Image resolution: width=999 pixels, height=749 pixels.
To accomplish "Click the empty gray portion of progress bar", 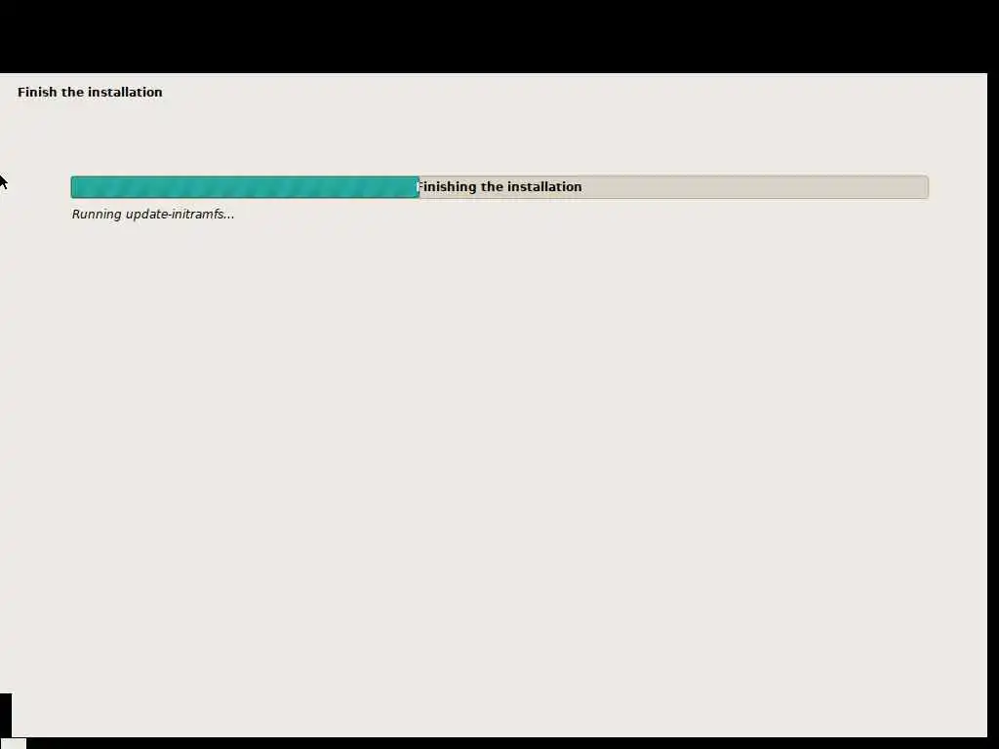I will (x=673, y=187).
